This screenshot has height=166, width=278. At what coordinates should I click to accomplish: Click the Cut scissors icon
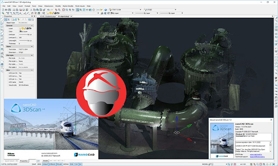tap(31, 10)
